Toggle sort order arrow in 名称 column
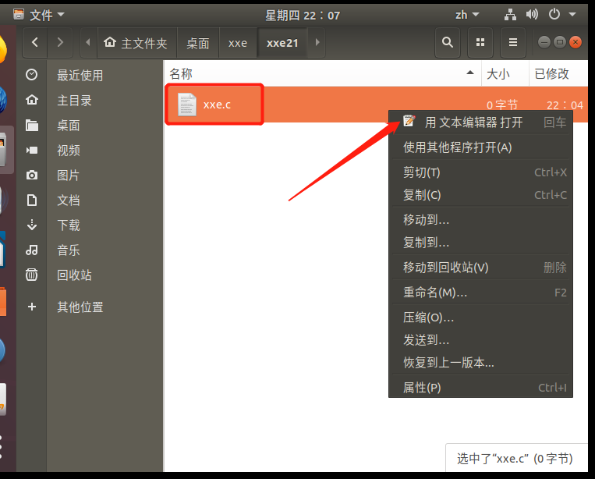The image size is (595, 479). click(x=470, y=73)
